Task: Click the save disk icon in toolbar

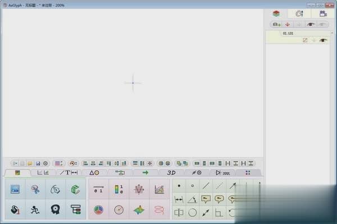Action: point(38,163)
